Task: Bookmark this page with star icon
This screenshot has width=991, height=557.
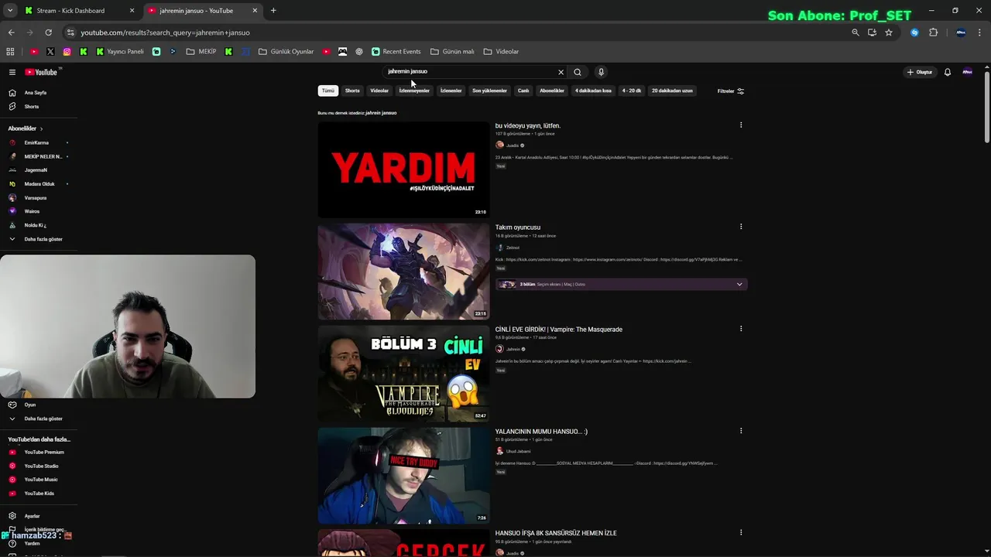Action: point(889,32)
